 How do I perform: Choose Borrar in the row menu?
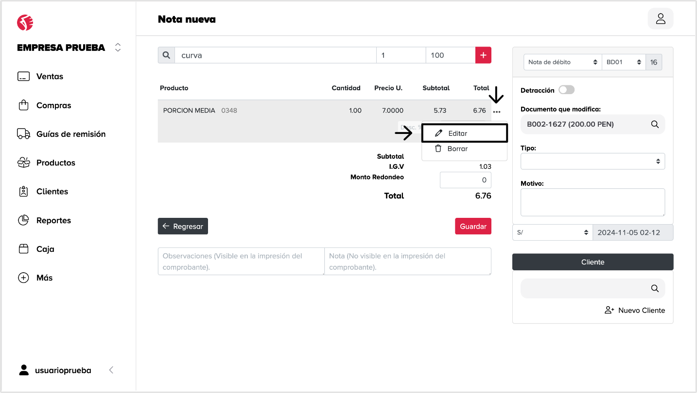[457, 149]
